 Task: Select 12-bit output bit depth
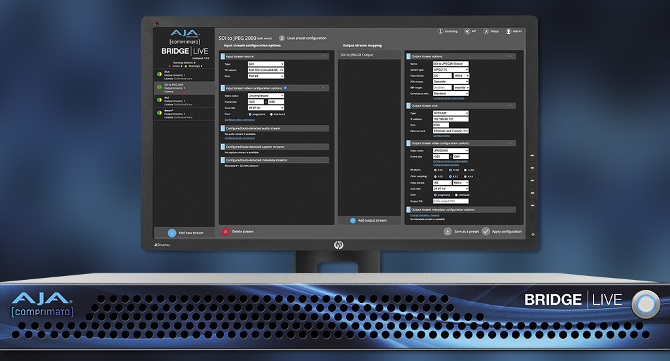point(465,170)
